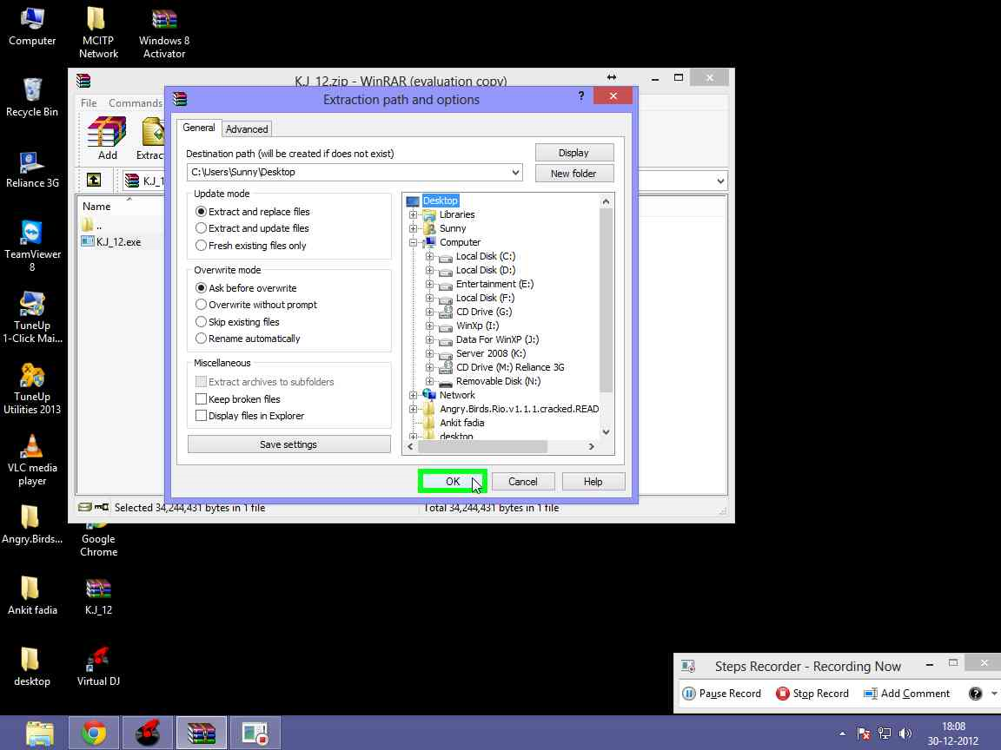Expand Server 2008 (K:) node
The width and height of the screenshot is (1001, 750).
pyautogui.click(x=429, y=354)
